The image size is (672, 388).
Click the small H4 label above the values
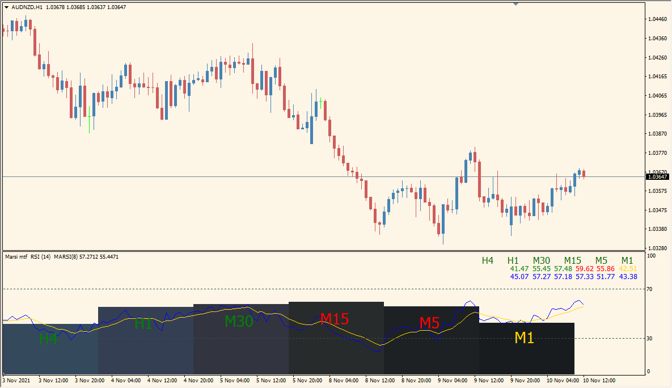[488, 261]
